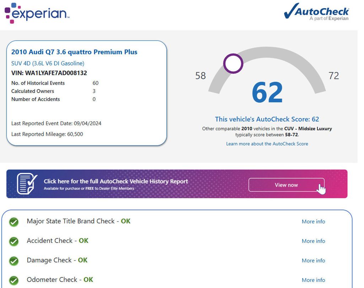Image resolution: width=364 pixels, height=288 pixels.
Task: Click the green checkmark beside Accident Check
Action: click(x=14, y=242)
